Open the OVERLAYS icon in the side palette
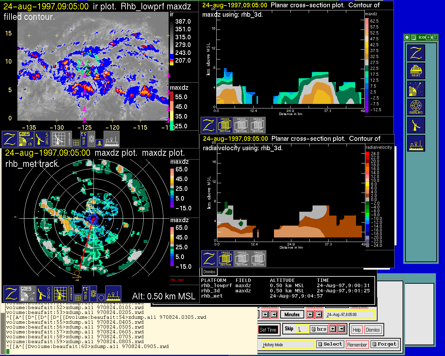Screen dimensions: 445x356 pyautogui.click(x=416, y=107)
